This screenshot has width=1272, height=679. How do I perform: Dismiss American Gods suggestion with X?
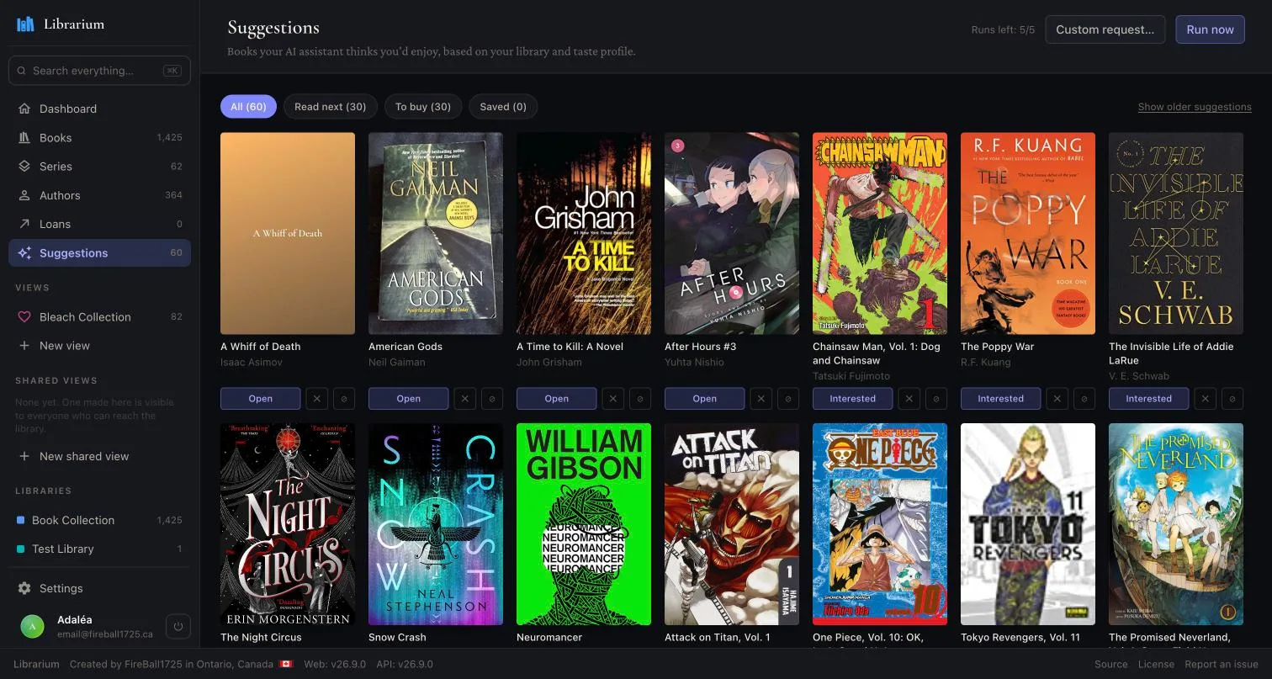[x=464, y=399]
